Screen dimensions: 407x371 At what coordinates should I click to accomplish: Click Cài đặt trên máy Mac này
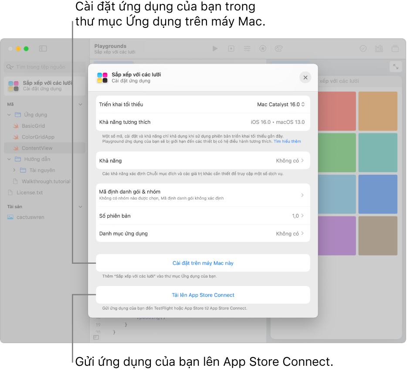tap(203, 263)
